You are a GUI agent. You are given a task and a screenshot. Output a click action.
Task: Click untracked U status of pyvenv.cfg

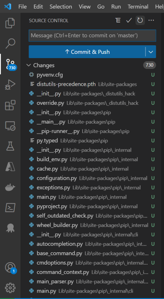(x=153, y=75)
